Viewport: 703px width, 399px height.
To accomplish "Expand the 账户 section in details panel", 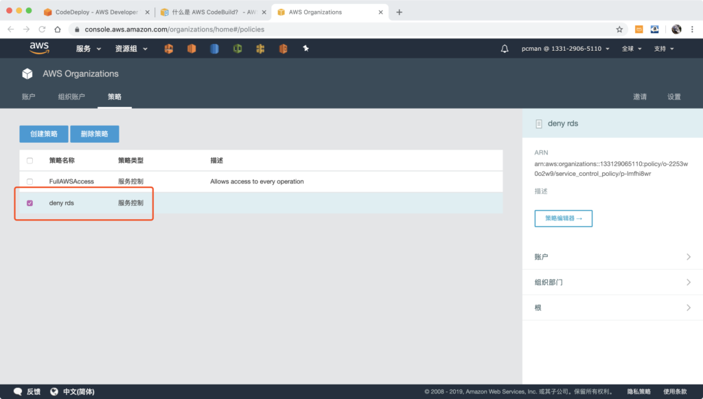I will point(612,257).
